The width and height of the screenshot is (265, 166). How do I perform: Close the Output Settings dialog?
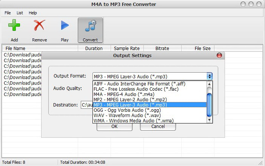tap(219, 56)
